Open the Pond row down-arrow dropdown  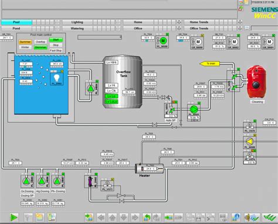(57, 28)
